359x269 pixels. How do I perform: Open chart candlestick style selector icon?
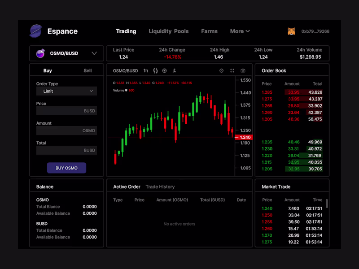[x=155, y=71]
